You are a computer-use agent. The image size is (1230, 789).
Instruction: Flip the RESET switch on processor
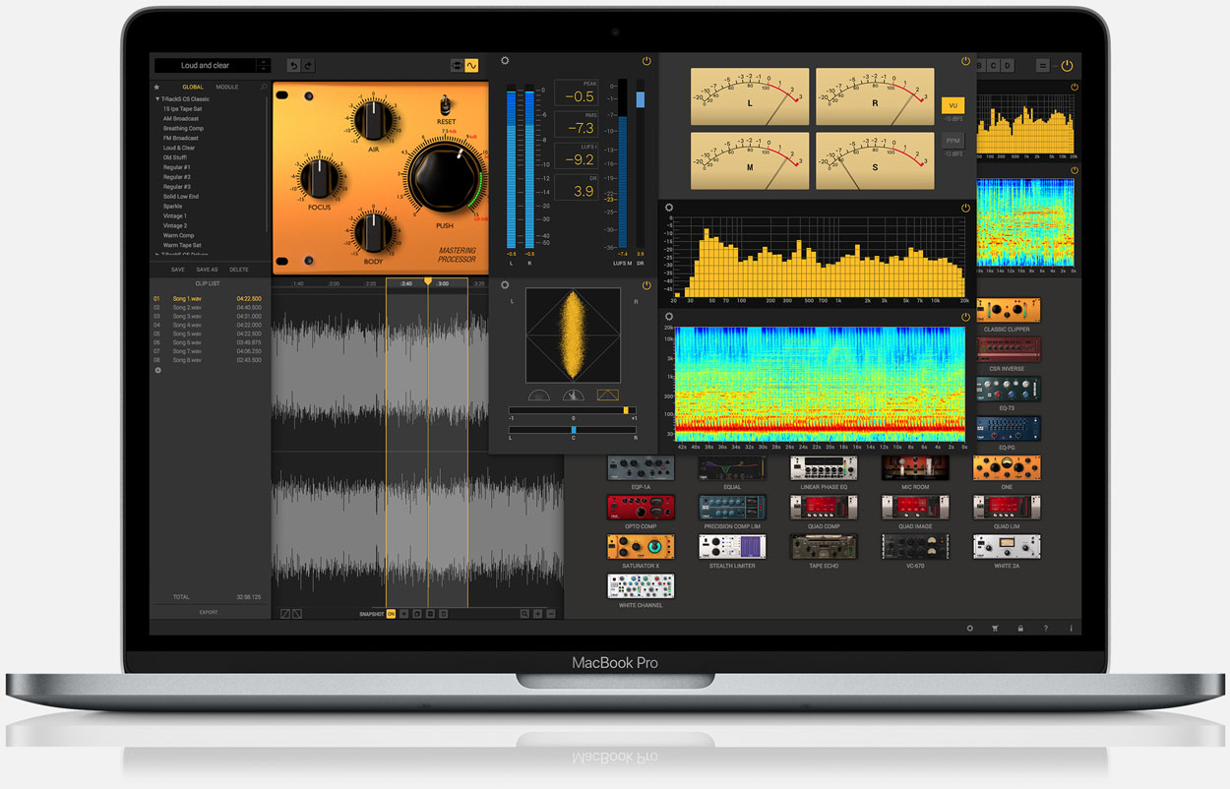446,104
